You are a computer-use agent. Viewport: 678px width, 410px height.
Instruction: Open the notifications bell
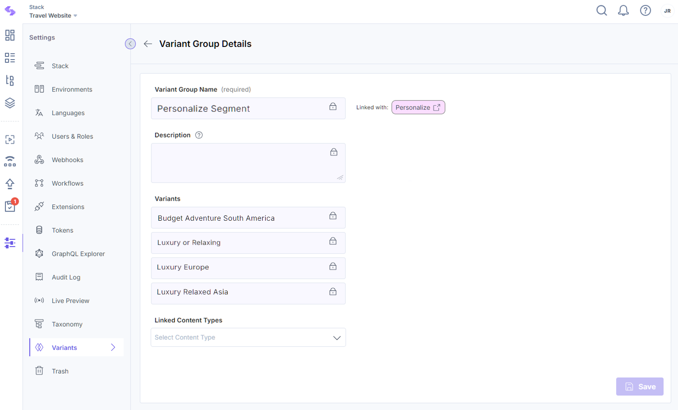point(623,10)
